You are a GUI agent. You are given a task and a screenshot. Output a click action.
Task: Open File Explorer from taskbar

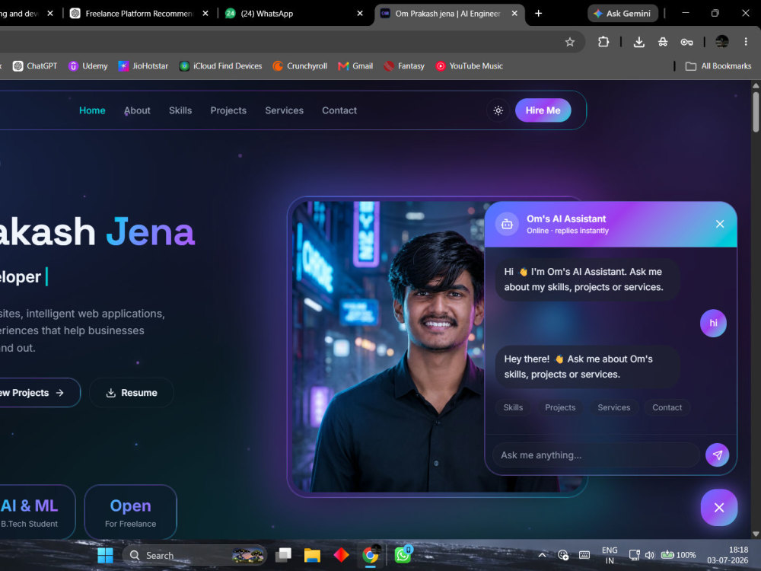(x=312, y=555)
